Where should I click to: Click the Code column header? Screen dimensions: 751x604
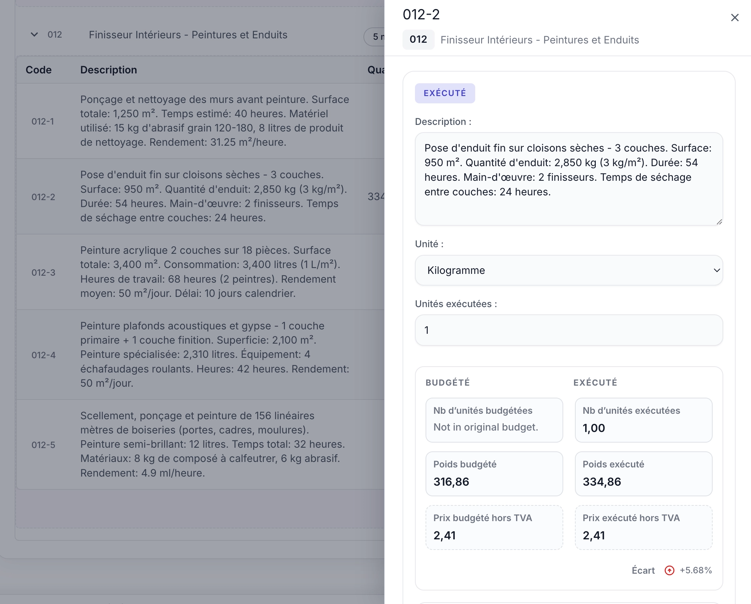tap(38, 70)
